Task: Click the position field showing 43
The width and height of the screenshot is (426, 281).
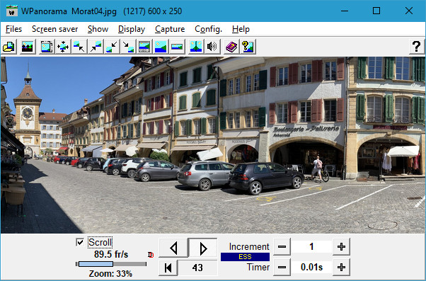Action: [197, 268]
